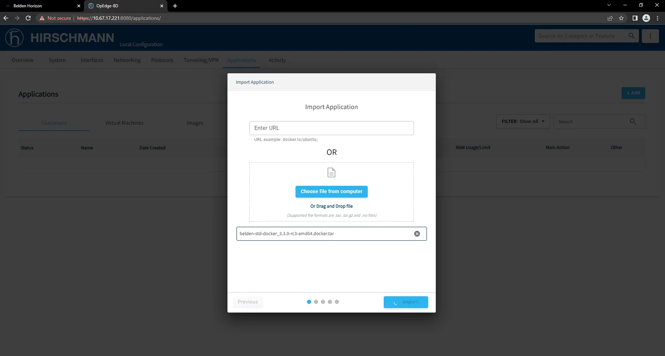Open a new browser tab with the plus icon
The image size is (665, 356).
(175, 6)
